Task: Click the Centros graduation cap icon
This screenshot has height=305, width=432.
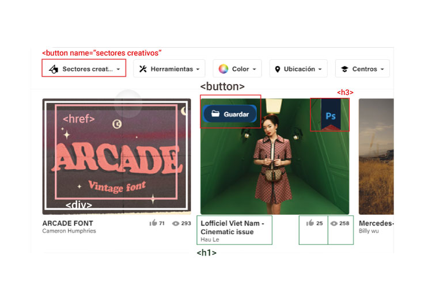Action: tap(344, 69)
